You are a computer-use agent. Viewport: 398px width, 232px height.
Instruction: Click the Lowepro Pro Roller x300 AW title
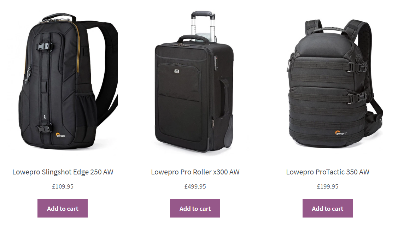(x=195, y=172)
